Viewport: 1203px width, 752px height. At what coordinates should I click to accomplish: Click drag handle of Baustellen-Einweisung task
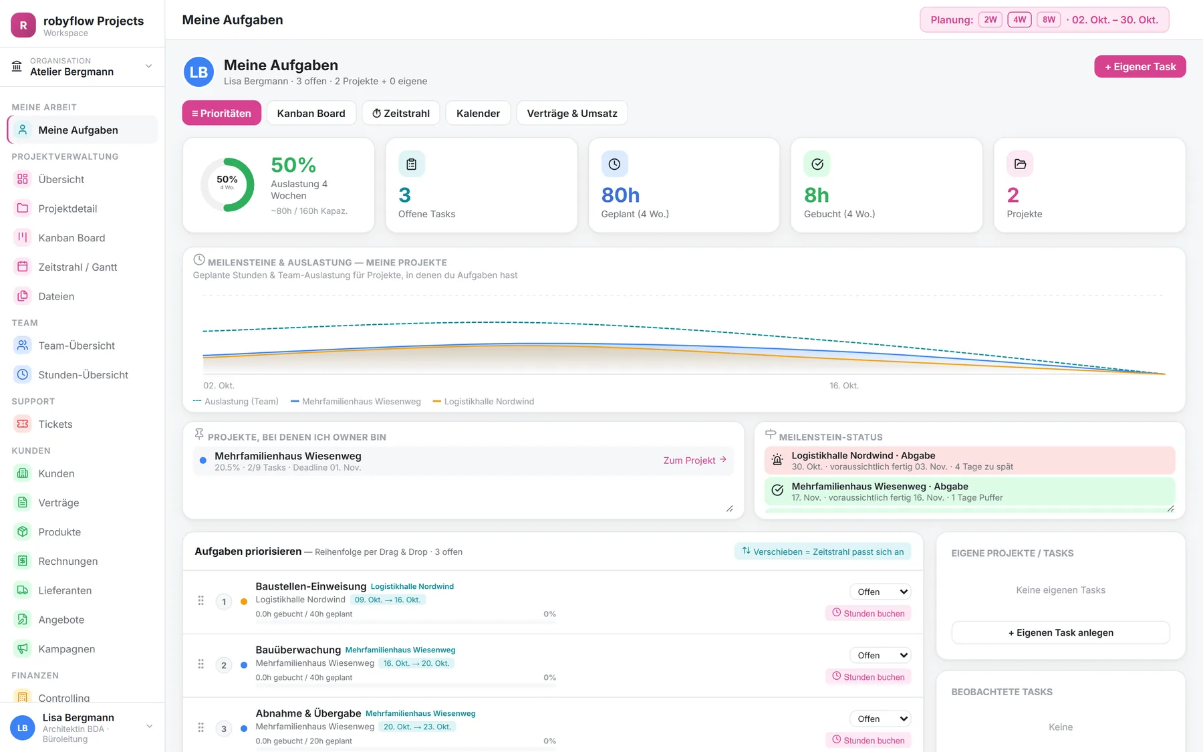tap(200, 601)
